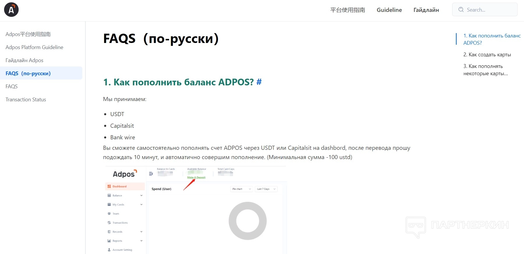Click the 'Bank wire' bullet item
Viewport: 524px width, 254px height.
[122, 137]
